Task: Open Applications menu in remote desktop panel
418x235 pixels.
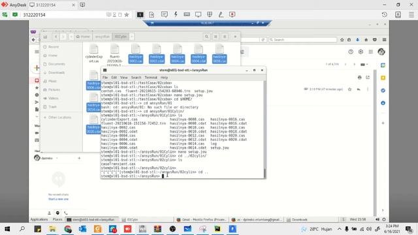Action: point(39,219)
